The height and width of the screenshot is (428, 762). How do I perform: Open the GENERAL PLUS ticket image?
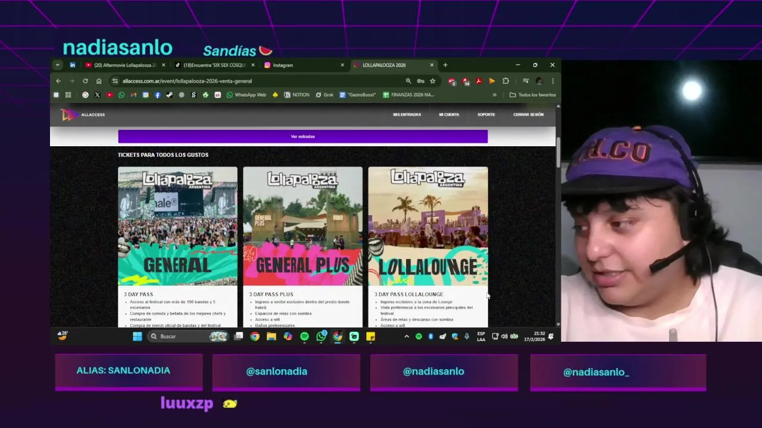[x=302, y=226]
